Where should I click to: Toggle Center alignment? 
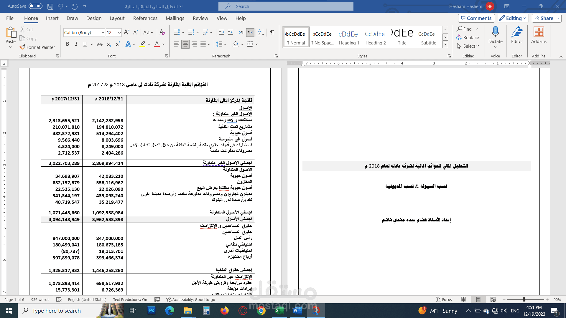185,44
